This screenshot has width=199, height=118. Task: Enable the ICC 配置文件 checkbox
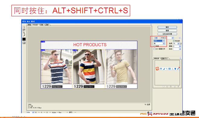(154, 49)
